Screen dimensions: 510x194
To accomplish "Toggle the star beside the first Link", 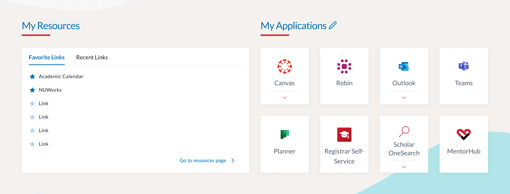I will 32,104.
